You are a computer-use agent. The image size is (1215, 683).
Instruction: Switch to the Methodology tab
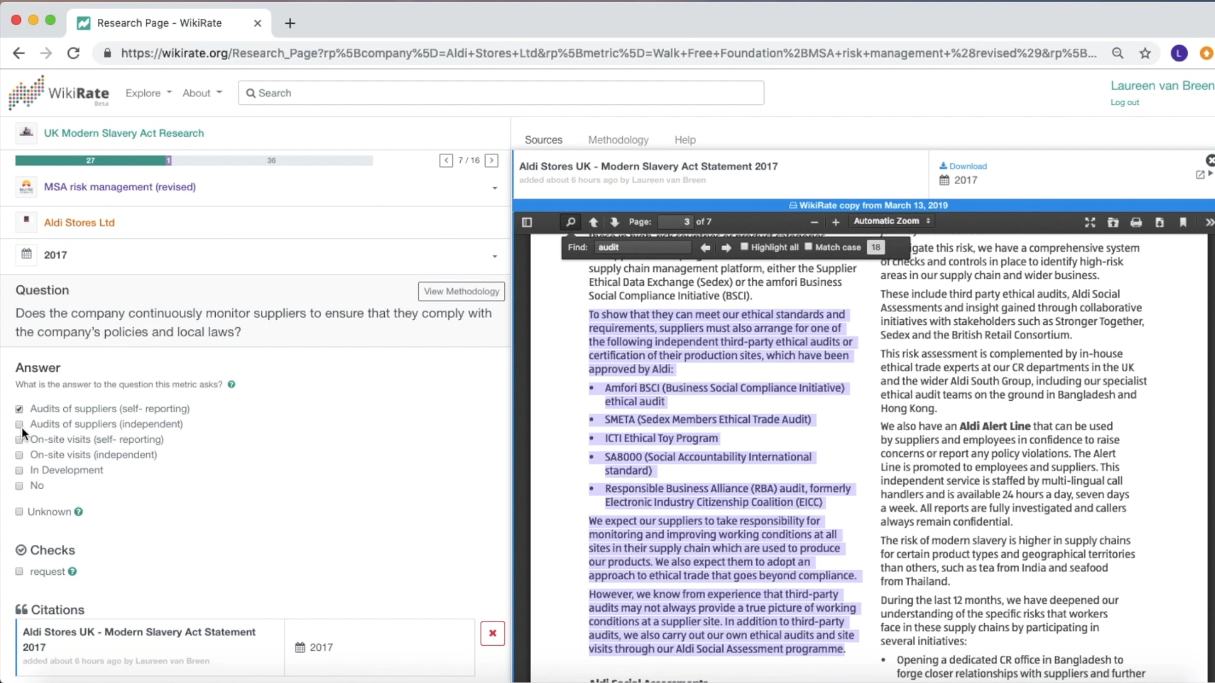click(618, 140)
